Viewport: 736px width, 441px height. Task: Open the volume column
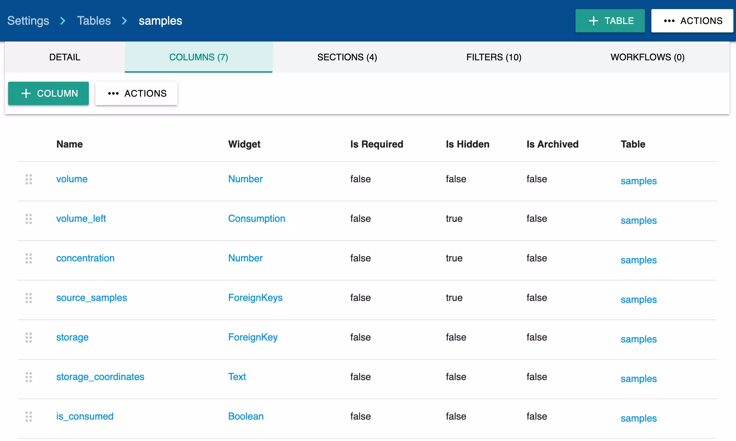72,179
